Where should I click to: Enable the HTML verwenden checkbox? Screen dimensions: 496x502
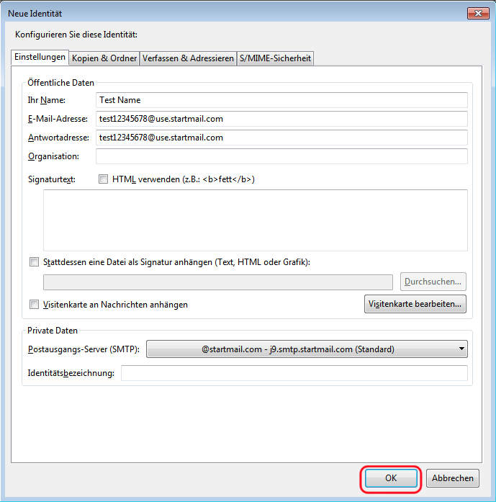click(x=103, y=179)
